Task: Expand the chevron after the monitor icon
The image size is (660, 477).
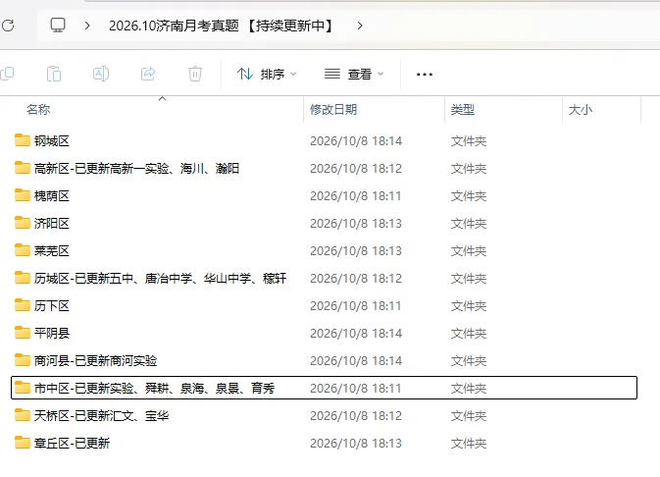Action: (x=87, y=26)
